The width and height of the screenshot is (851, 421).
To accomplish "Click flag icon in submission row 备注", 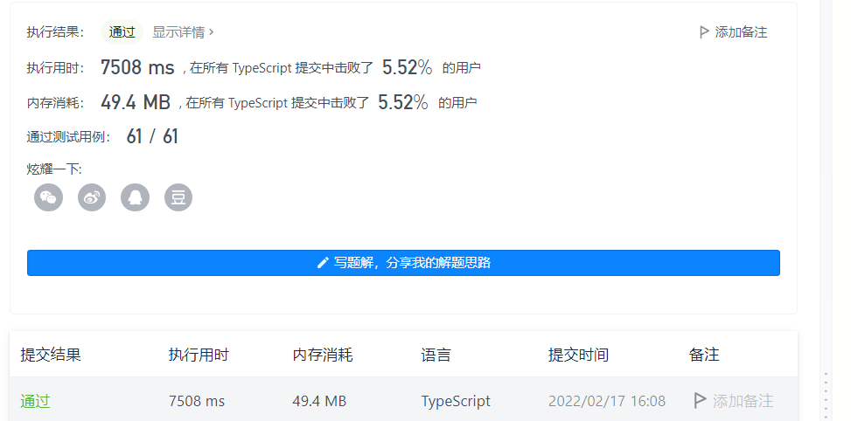I will tap(700, 401).
